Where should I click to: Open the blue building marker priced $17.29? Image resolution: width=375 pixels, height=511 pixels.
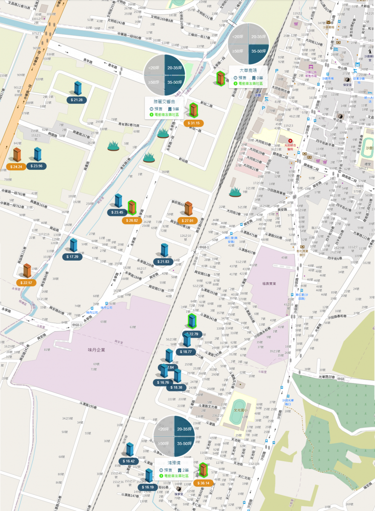click(73, 245)
